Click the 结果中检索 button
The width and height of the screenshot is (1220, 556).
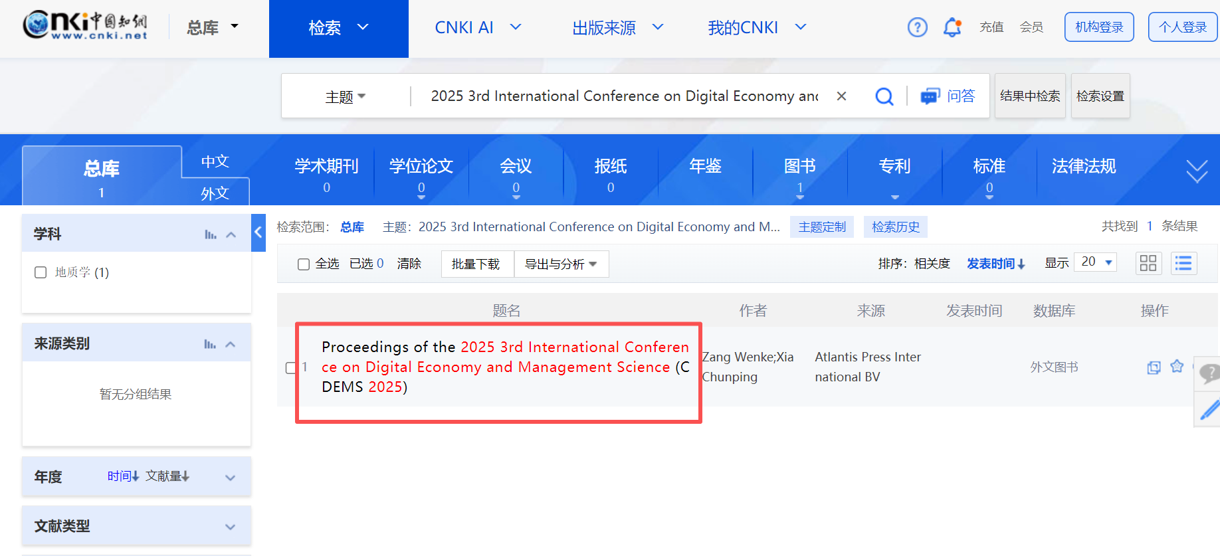1030,96
